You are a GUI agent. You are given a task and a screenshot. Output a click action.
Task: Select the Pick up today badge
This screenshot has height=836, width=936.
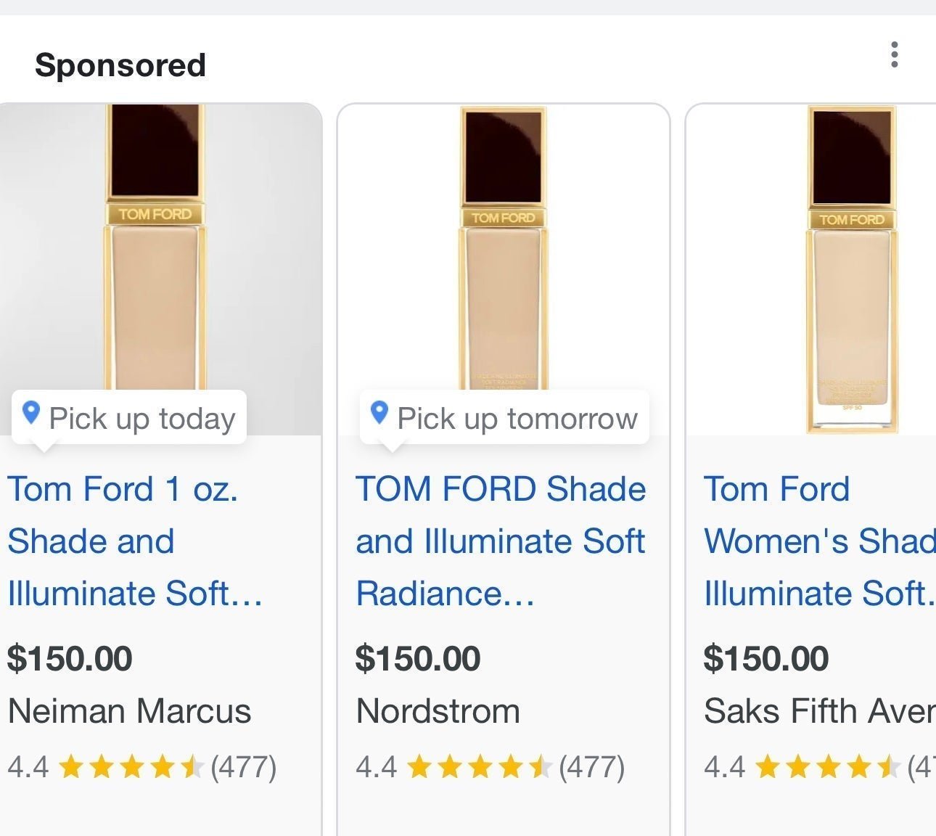click(x=129, y=417)
